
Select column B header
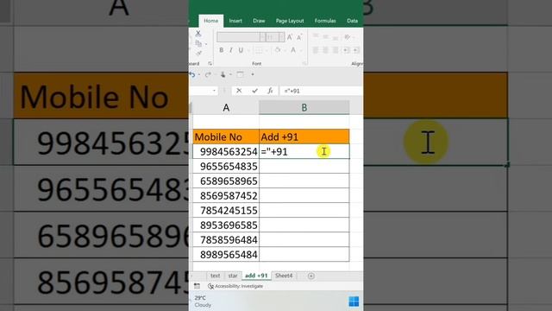point(304,107)
